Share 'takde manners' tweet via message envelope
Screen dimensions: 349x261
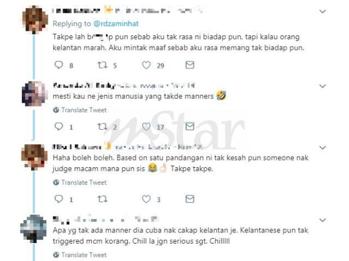point(190,126)
